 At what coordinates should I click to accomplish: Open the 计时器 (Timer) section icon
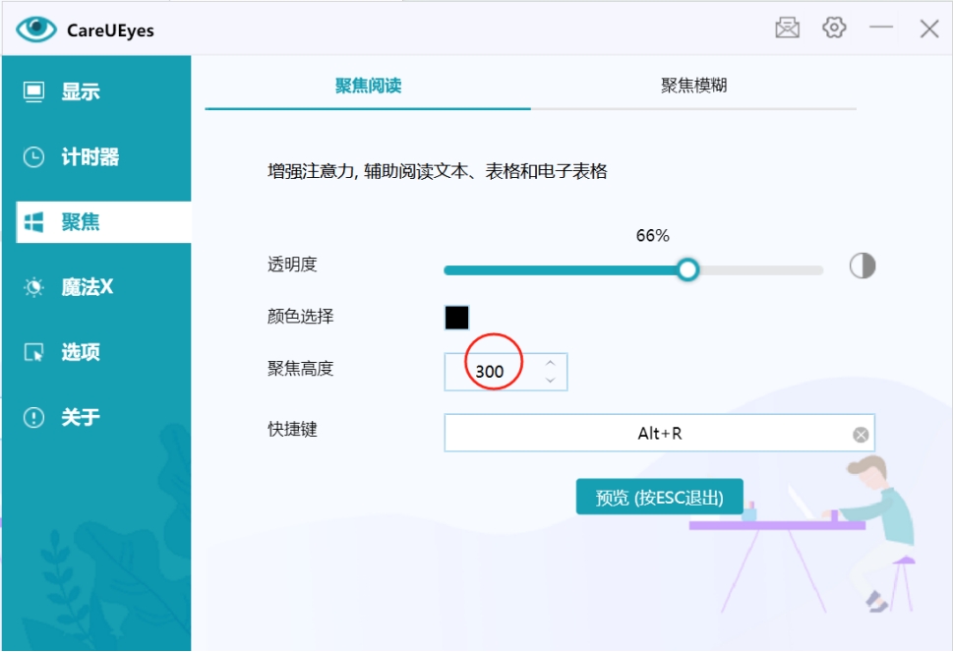(x=33, y=156)
